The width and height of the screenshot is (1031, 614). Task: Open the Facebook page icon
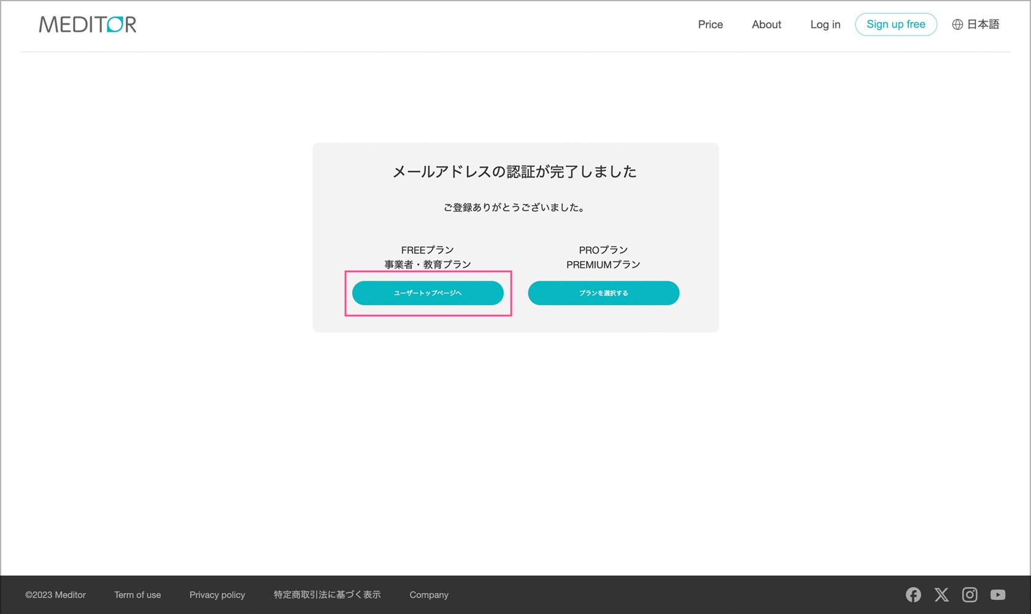[913, 594]
